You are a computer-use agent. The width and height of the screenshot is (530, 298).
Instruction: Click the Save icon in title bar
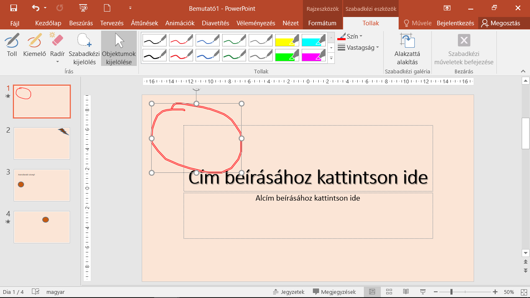click(13, 8)
